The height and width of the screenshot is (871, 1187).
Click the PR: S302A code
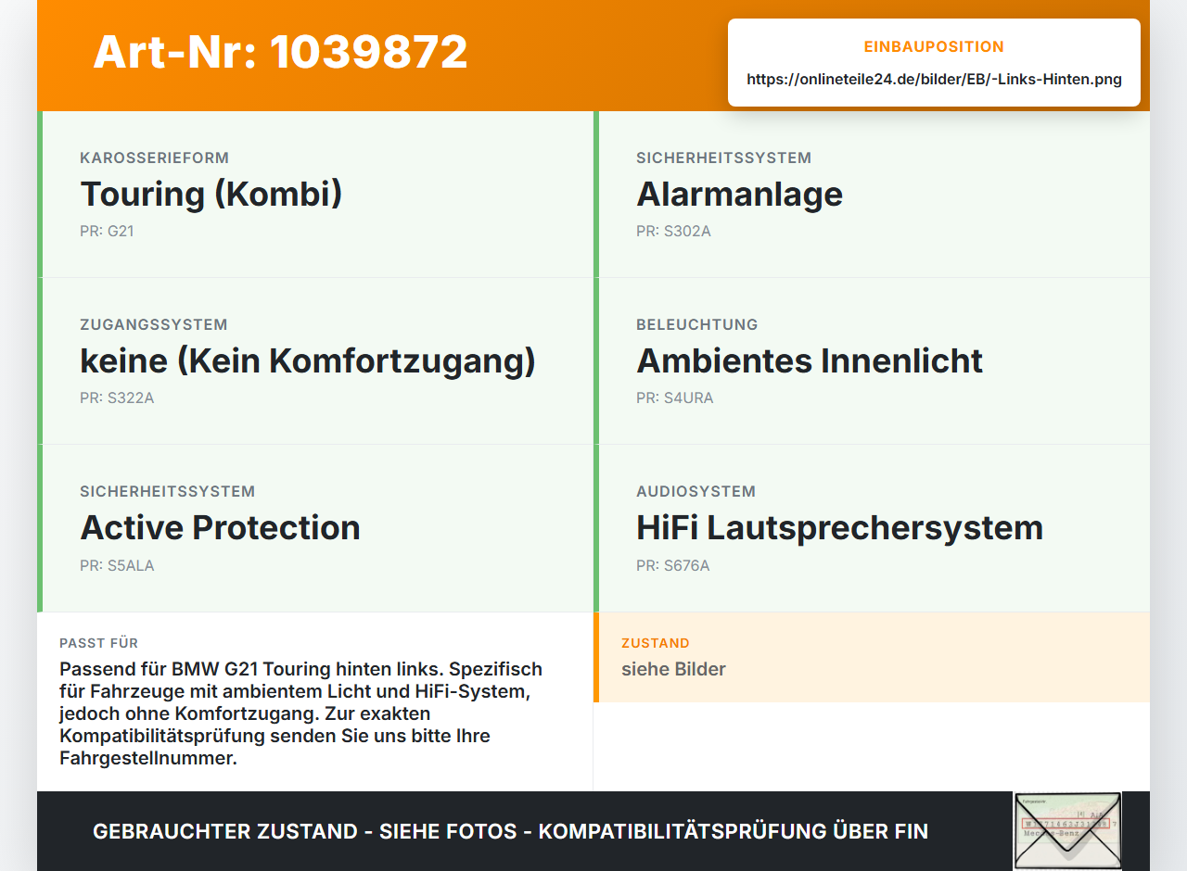point(673,231)
